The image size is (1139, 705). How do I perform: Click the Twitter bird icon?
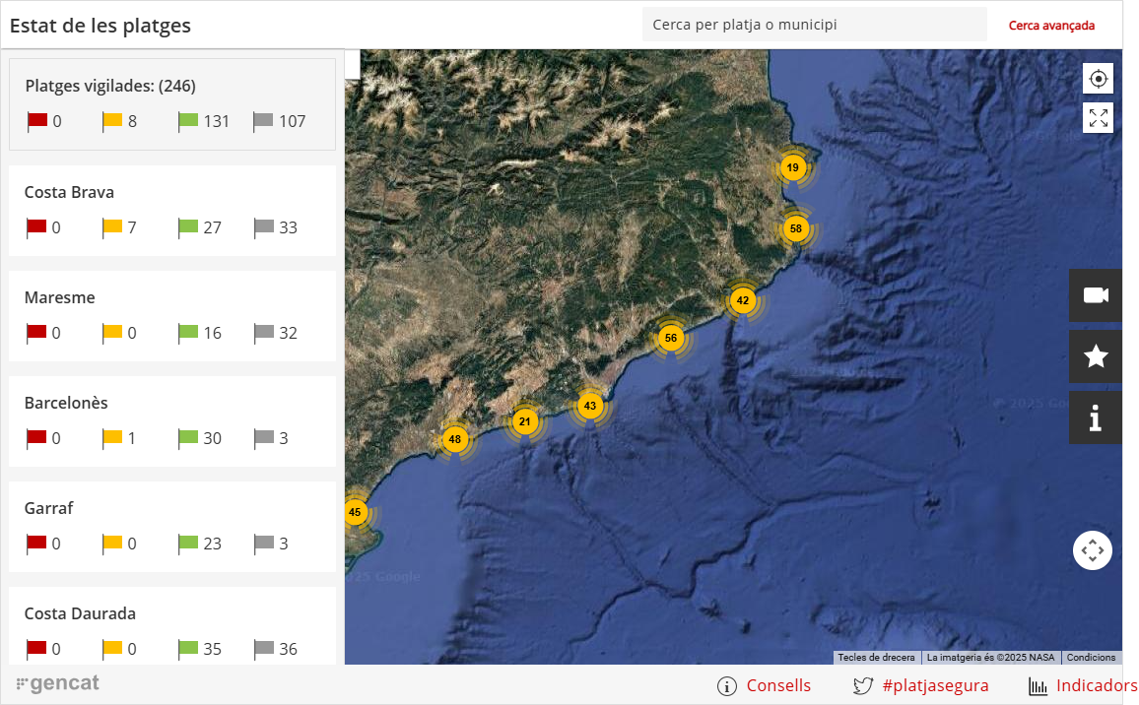863,686
